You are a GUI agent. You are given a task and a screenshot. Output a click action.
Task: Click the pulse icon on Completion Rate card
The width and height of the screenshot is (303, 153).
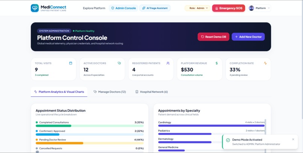(265, 63)
